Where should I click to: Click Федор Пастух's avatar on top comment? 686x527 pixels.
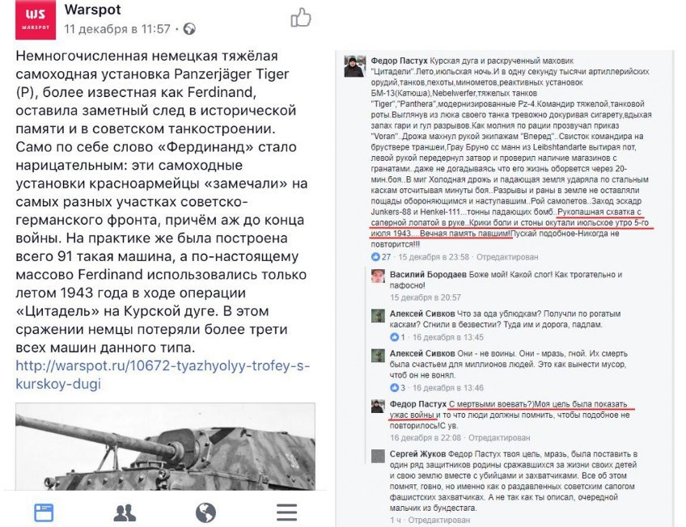click(x=355, y=66)
